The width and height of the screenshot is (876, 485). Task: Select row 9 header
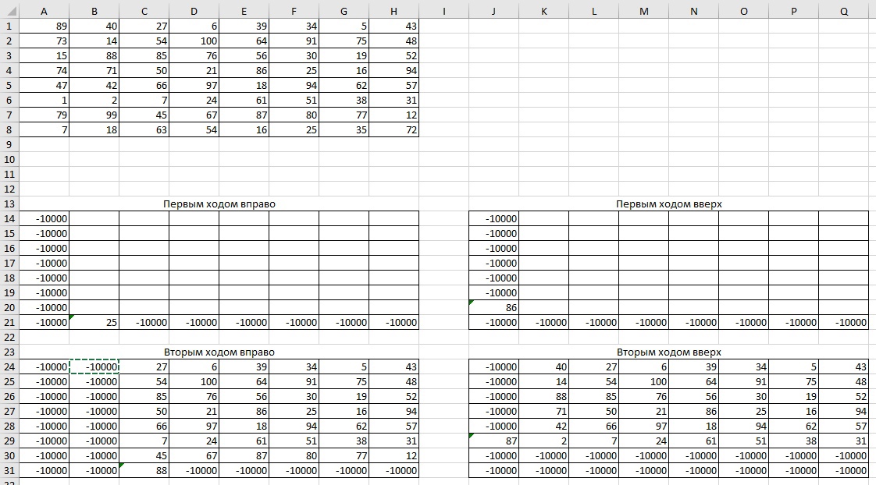click(x=9, y=144)
